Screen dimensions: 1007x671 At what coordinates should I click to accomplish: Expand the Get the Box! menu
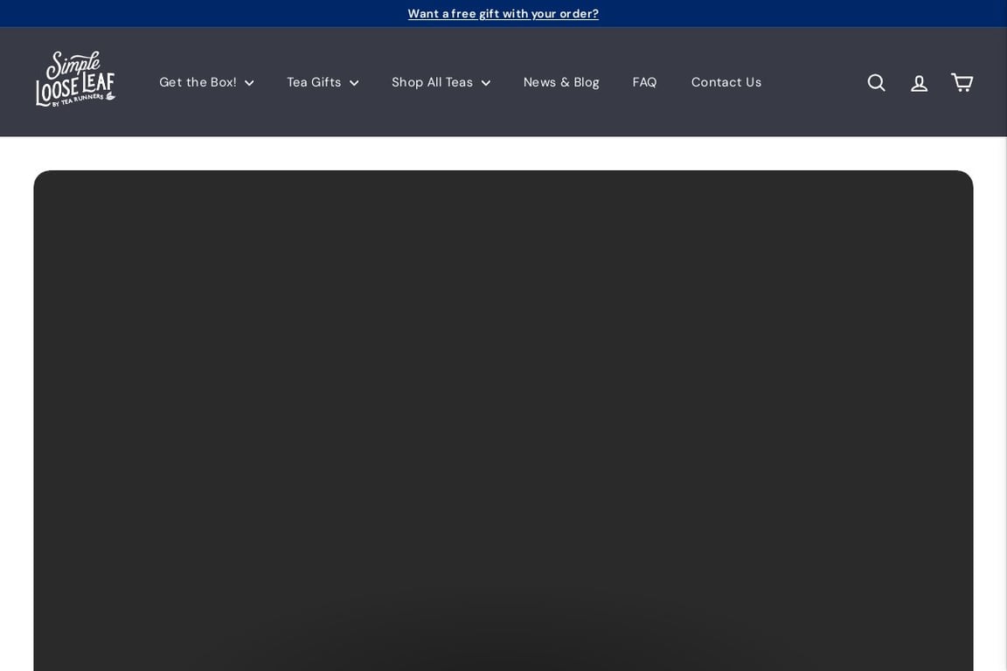point(206,82)
